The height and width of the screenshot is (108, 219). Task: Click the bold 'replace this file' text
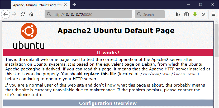[x=100, y=74]
